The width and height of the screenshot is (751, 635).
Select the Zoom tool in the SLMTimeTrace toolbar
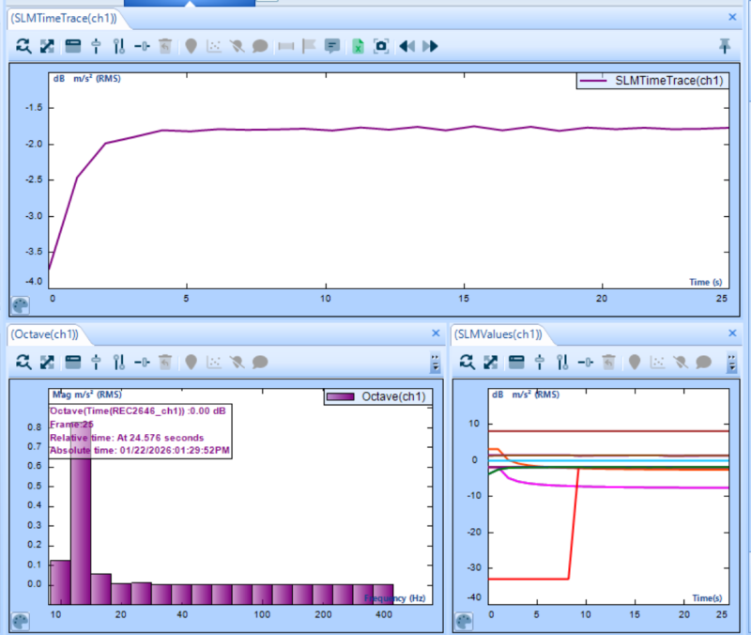[23, 46]
